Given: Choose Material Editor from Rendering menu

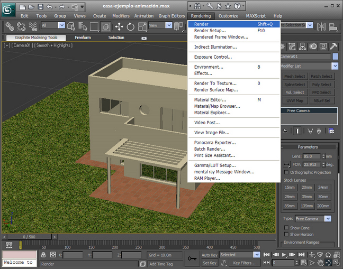Looking at the screenshot, I should click(210, 99).
